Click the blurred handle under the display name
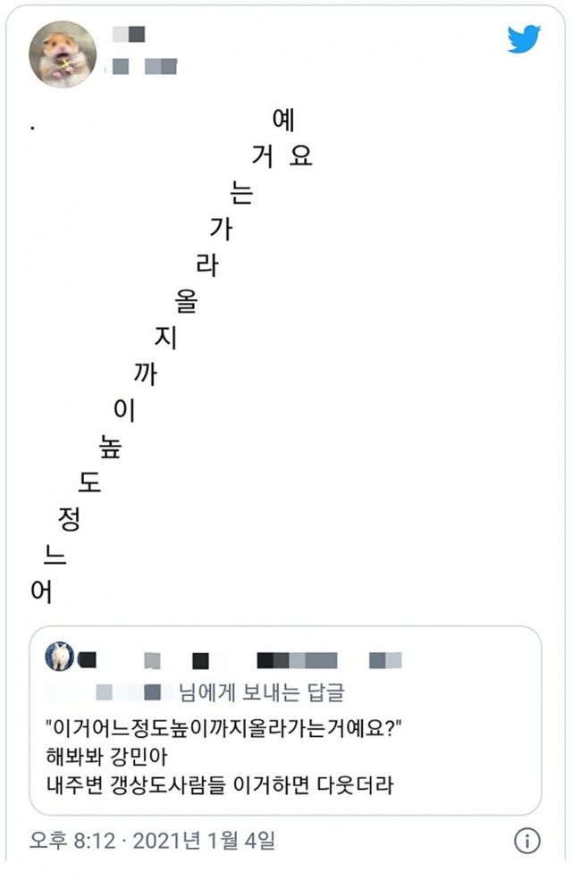 [140, 65]
